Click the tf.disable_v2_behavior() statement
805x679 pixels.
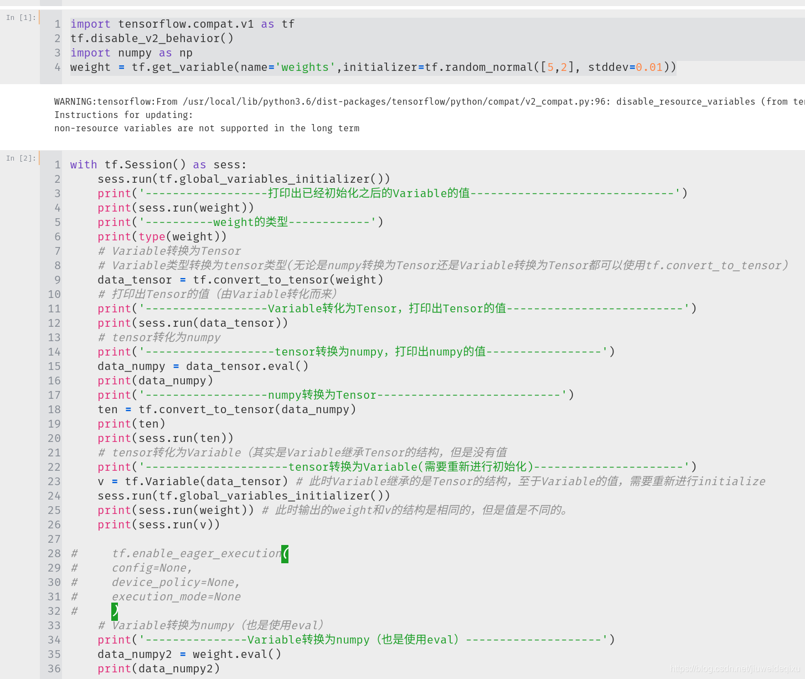(151, 38)
